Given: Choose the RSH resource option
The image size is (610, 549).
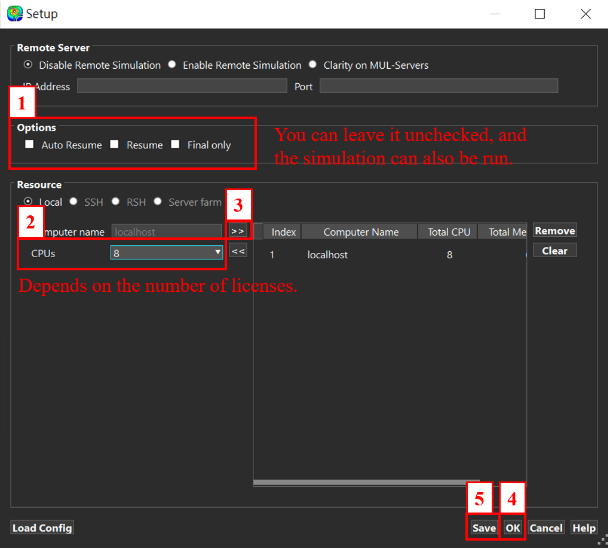Looking at the screenshot, I should pyautogui.click(x=115, y=202).
